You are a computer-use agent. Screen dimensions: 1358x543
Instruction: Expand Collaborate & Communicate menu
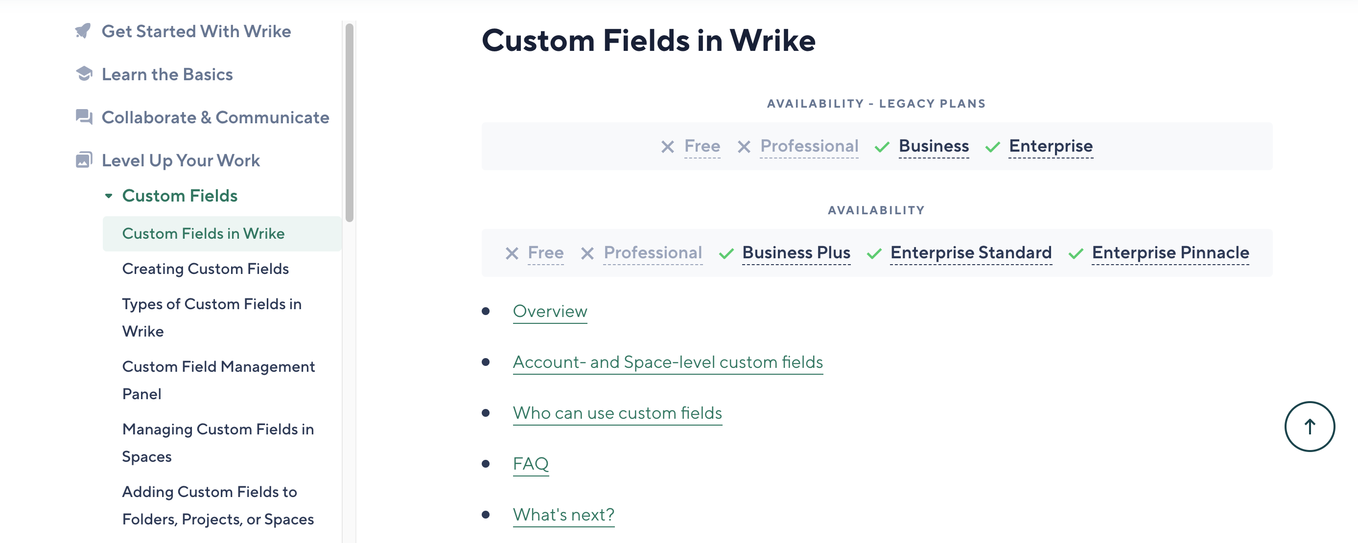pos(215,117)
